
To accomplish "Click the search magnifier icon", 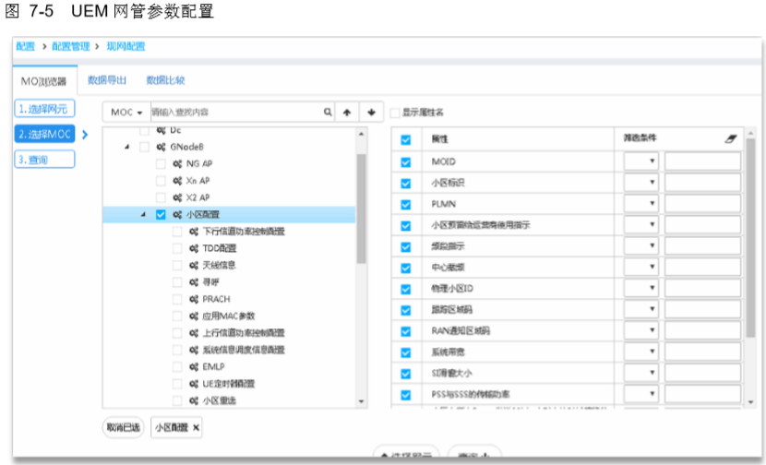I will click(x=327, y=113).
